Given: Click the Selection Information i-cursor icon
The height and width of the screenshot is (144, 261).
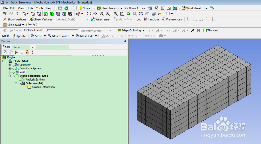Looking at the screenshot, I should (206, 8).
